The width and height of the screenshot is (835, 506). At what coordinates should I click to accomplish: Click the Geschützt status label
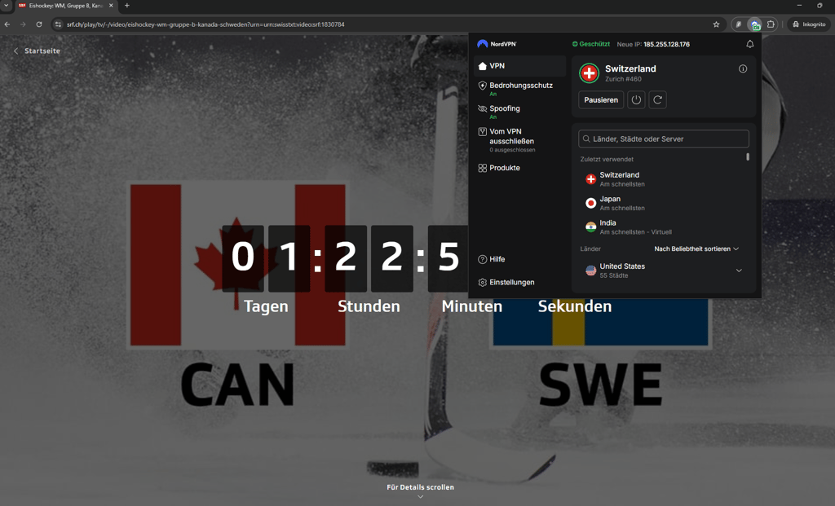coord(591,44)
